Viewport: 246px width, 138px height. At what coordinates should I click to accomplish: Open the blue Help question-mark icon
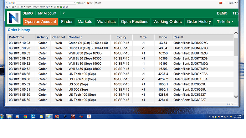click(x=47, y=7)
